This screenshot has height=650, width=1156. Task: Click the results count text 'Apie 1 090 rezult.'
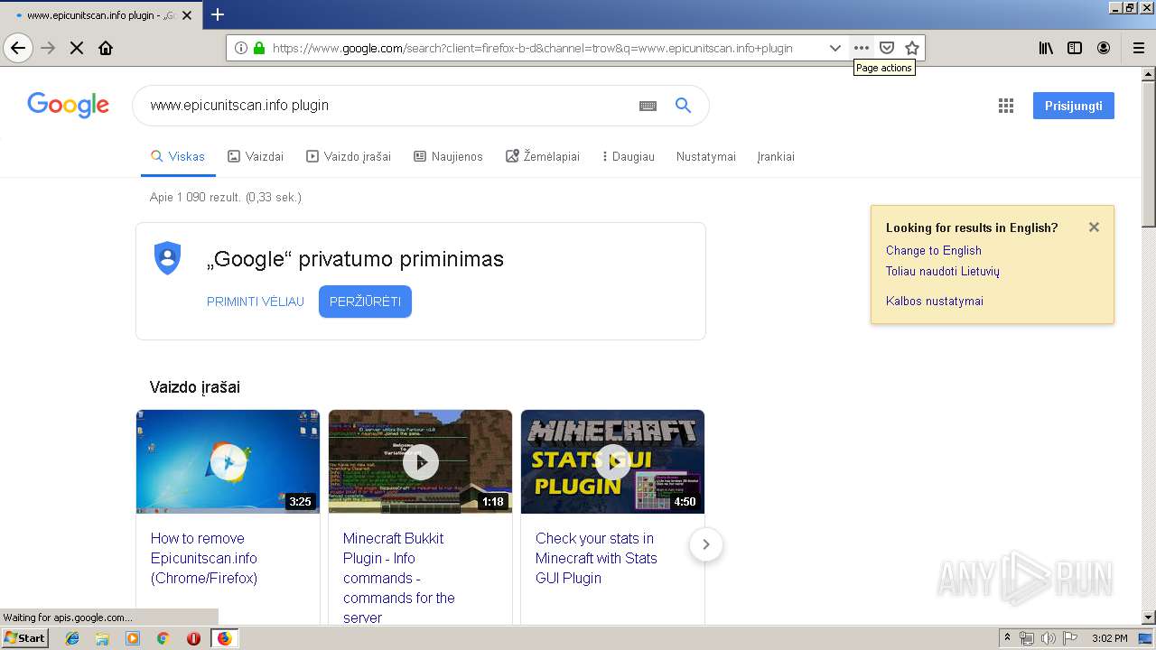click(196, 197)
